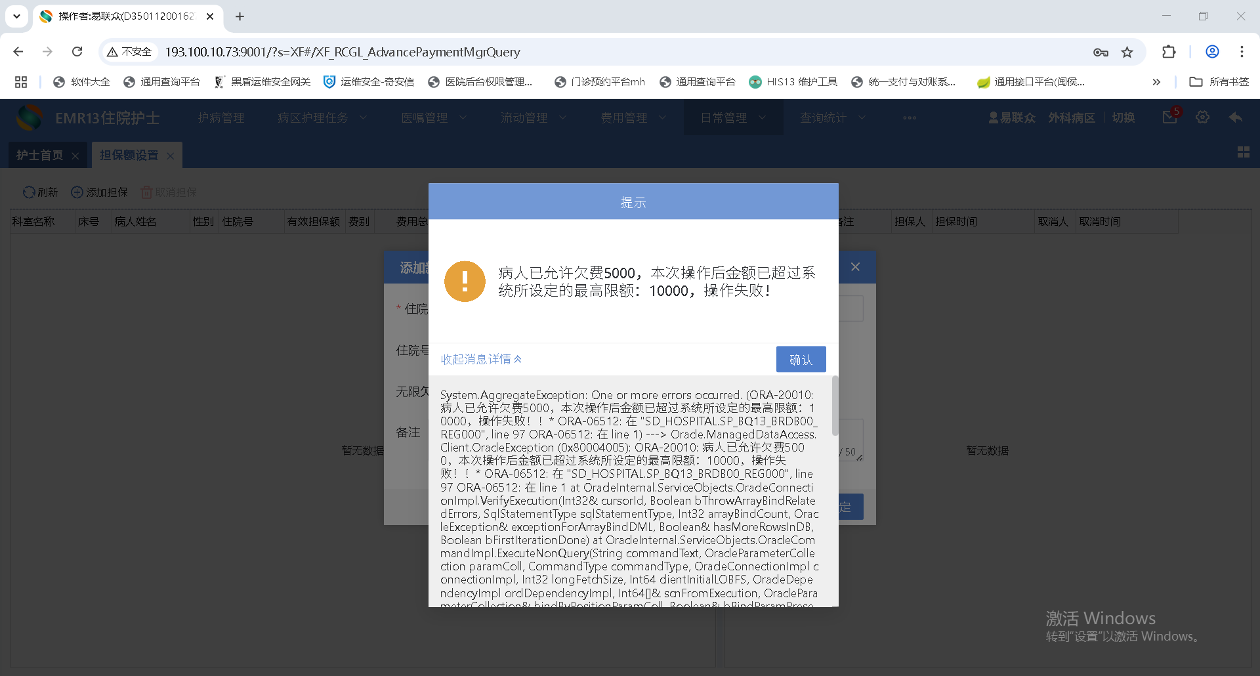Image resolution: width=1260 pixels, height=676 pixels.
Task: Reload the page with browser refresh icon
Action: point(77,51)
